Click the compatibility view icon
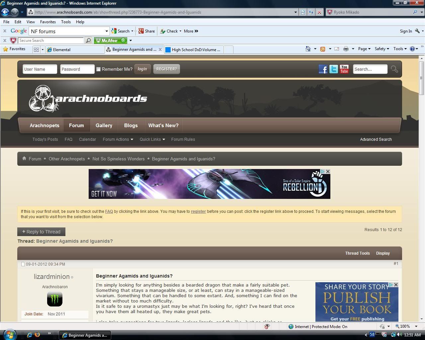This screenshot has height=340, width=425. point(303,12)
